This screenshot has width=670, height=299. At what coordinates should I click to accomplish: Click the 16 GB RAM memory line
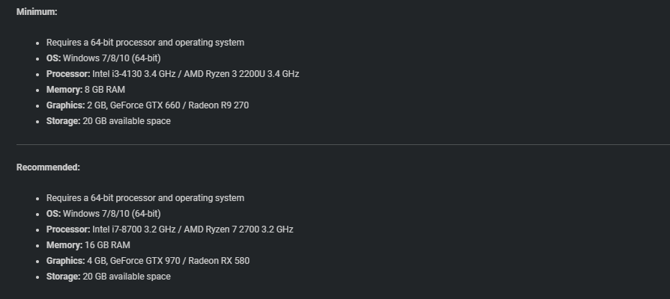[x=88, y=245]
